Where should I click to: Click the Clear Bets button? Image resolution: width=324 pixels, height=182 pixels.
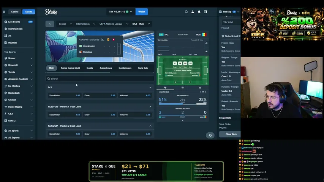pyautogui.click(x=230, y=134)
